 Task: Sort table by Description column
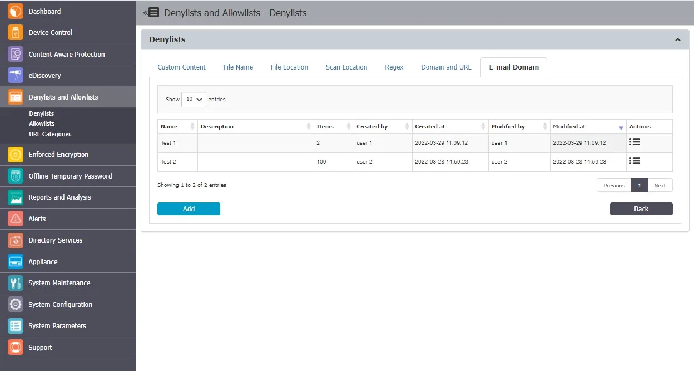256,126
